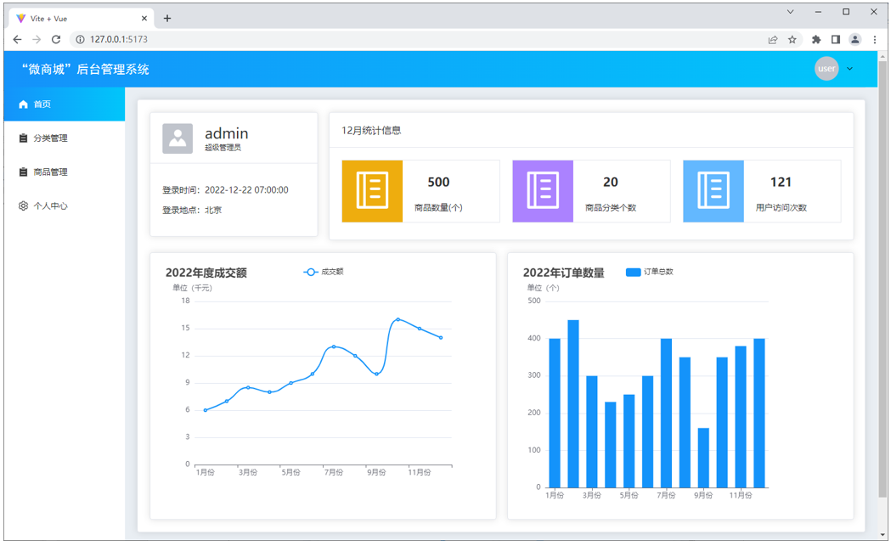The width and height of the screenshot is (891, 546).
Task: Click the orange 商品数量 card icon
Action: [372, 191]
